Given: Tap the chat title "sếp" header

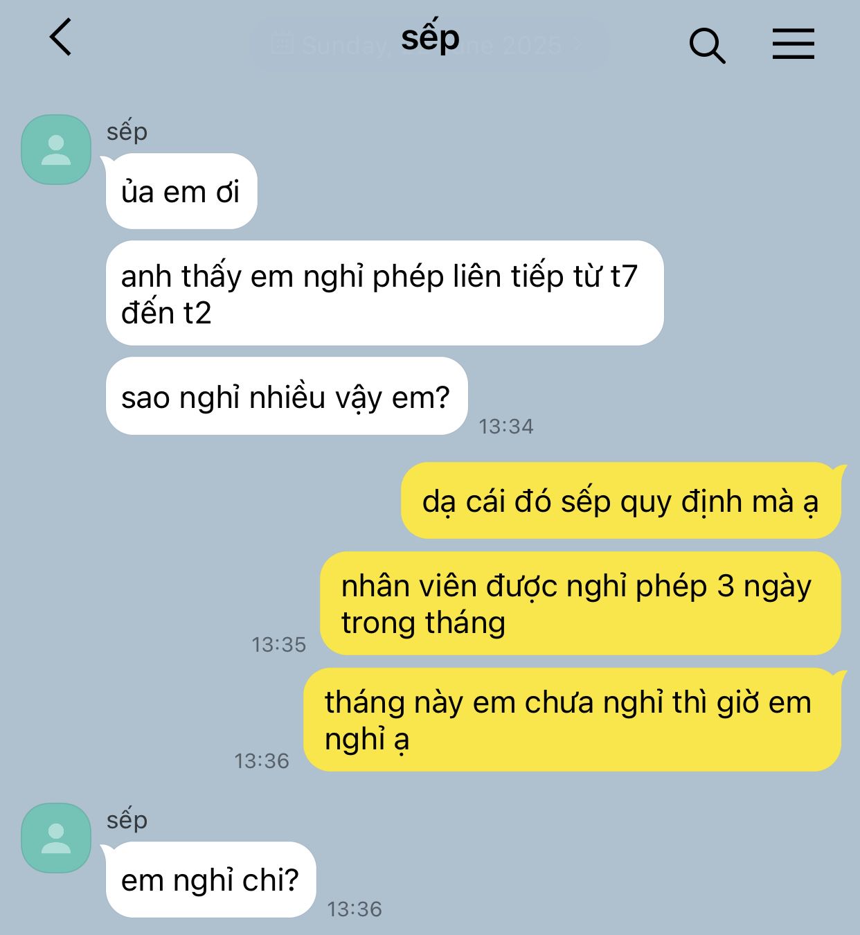Looking at the screenshot, I should 430,39.
